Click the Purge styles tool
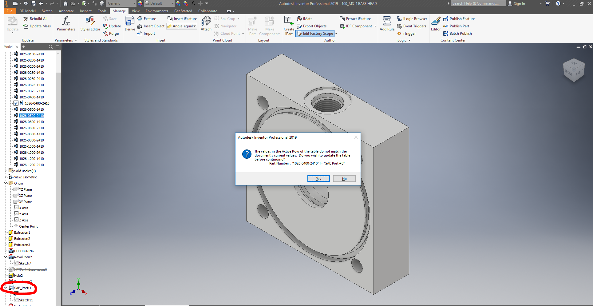 pos(111,34)
